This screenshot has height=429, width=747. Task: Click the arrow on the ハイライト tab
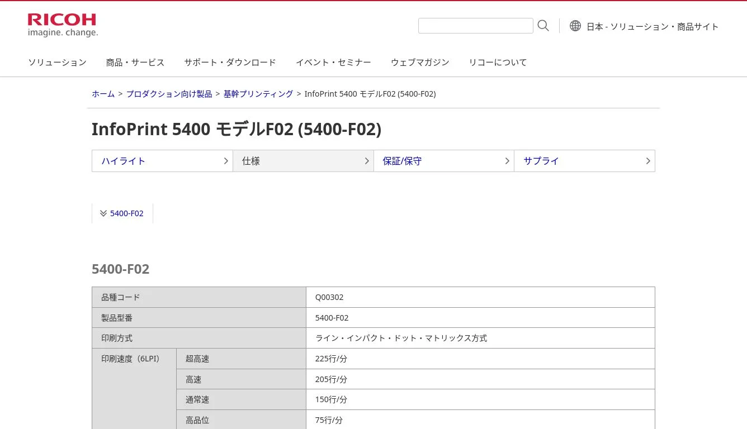pyautogui.click(x=226, y=161)
